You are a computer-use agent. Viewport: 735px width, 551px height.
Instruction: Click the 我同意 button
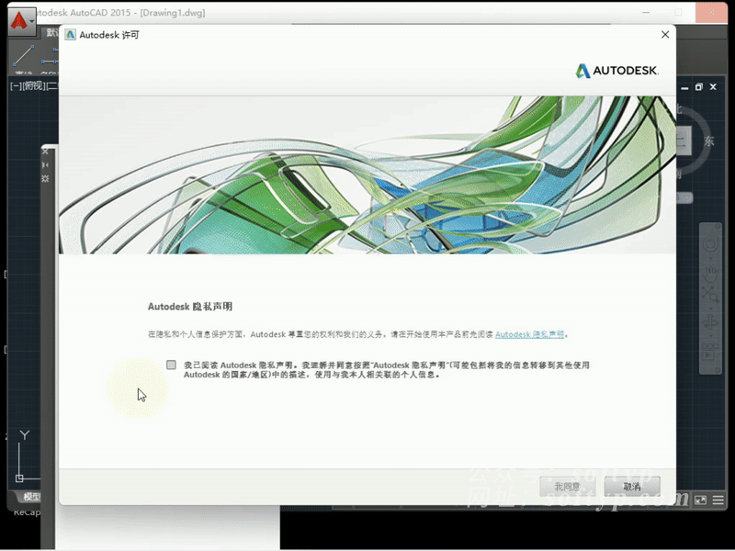pyautogui.click(x=567, y=487)
